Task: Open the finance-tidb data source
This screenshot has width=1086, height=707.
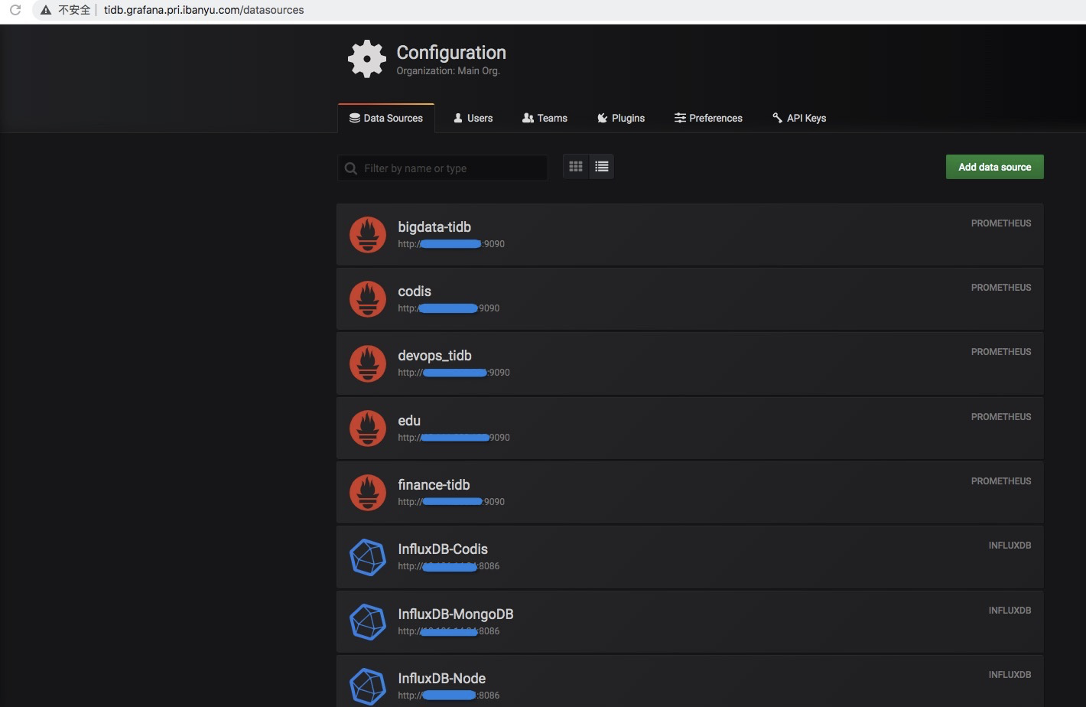Action: [x=690, y=492]
